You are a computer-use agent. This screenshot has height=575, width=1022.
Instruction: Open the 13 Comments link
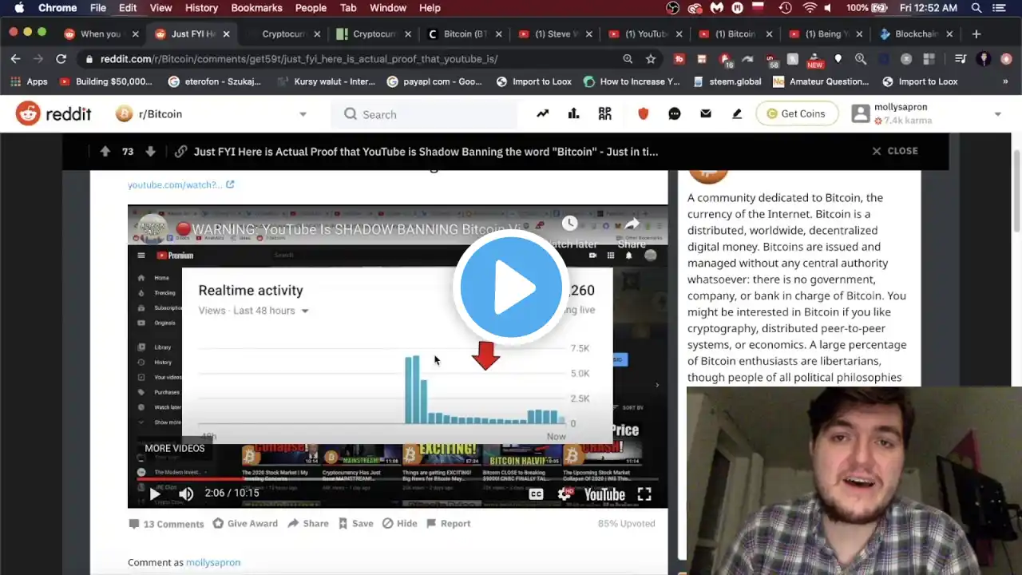click(x=166, y=524)
